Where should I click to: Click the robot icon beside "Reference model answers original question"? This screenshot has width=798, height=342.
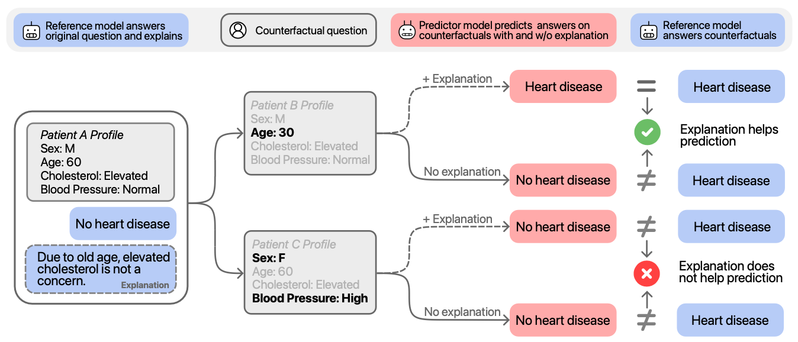(31, 31)
